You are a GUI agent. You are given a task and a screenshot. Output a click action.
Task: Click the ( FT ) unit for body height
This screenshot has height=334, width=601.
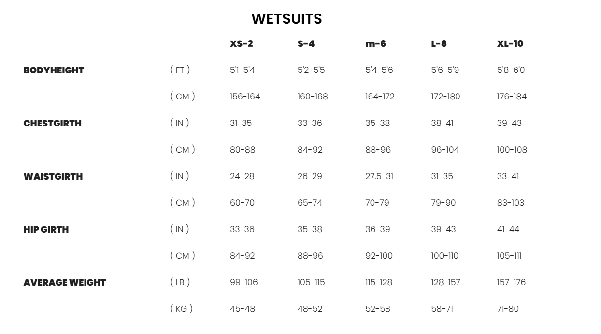[180, 70]
